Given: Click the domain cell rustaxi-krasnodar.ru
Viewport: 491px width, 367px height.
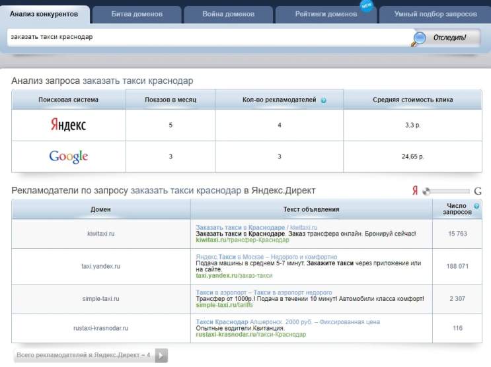Looking at the screenshot, I should tap(101, 328).
